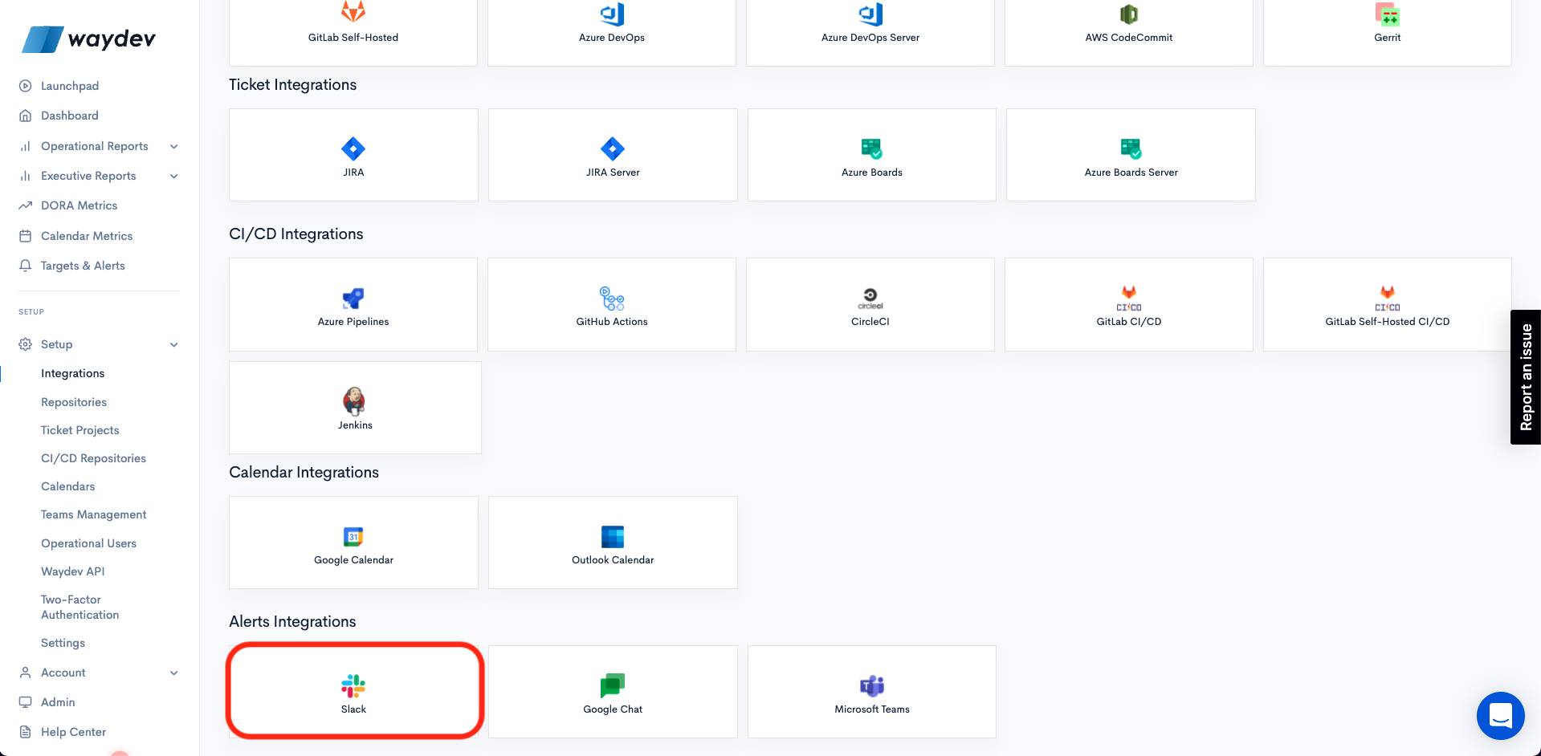Click the Executive Reports label
Viewport: 1541px width, 756px height.
click(x=88, y=176)
